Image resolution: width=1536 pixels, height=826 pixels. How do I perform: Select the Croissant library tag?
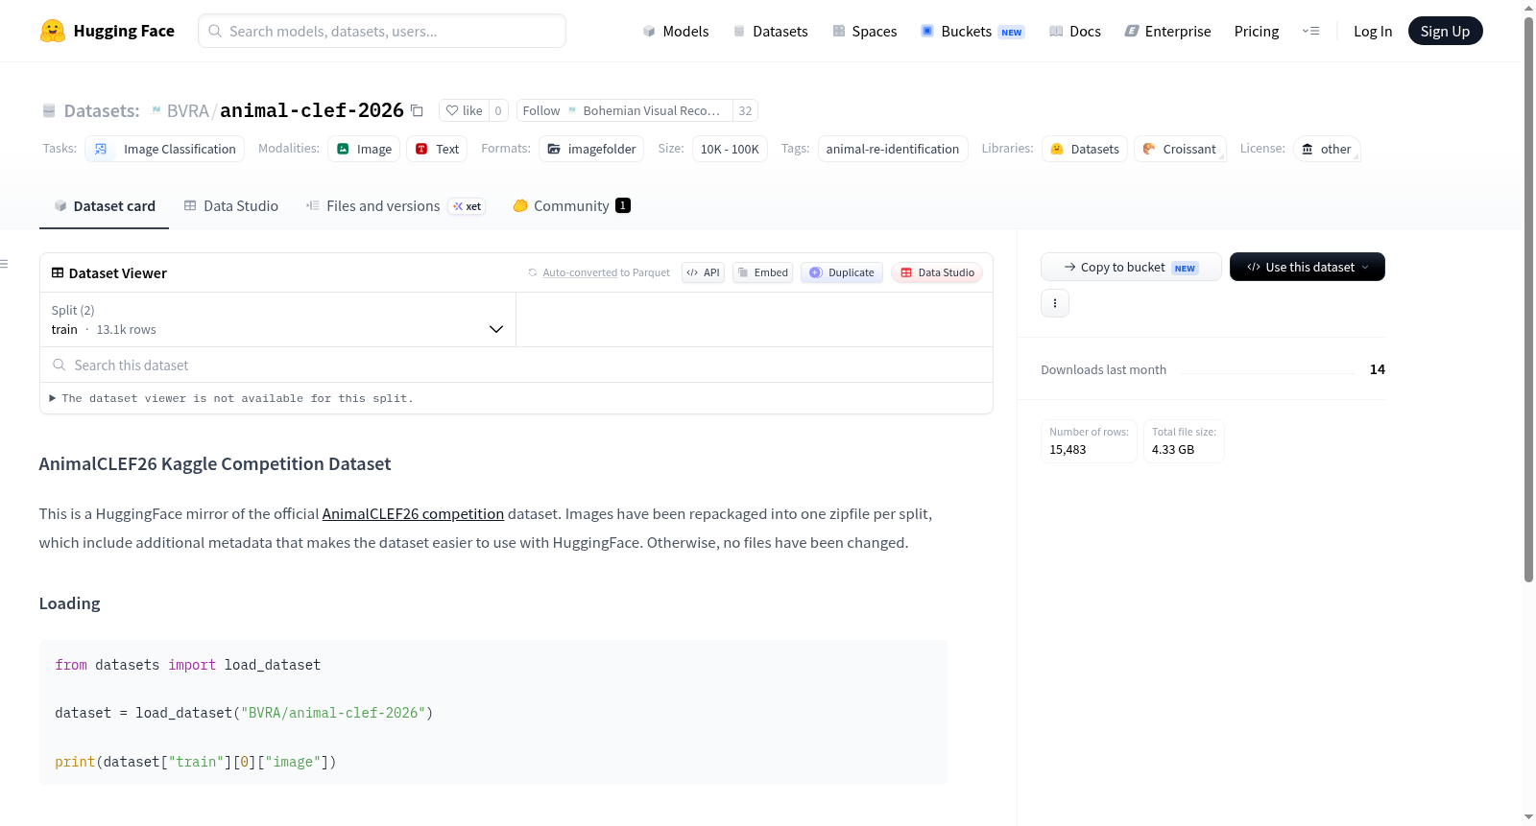(1180, 149)
